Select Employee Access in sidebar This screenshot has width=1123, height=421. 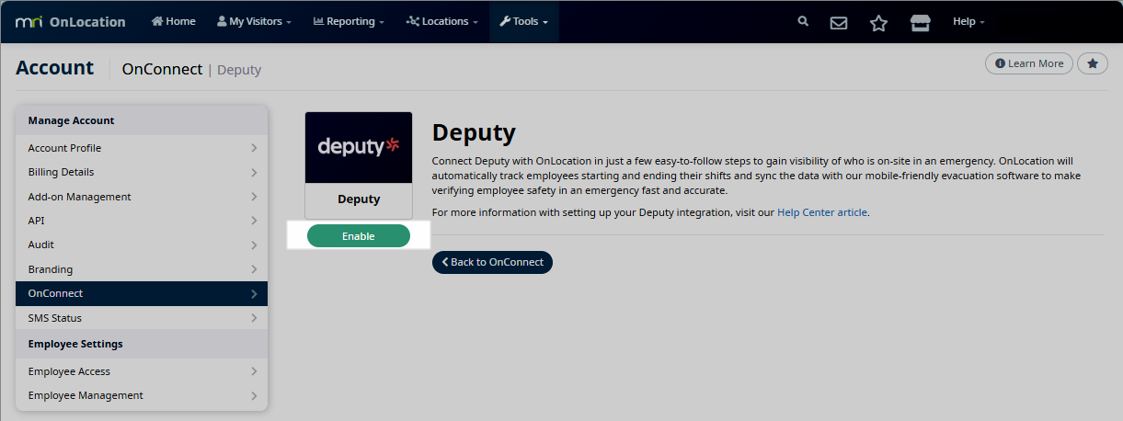coord(142,371)
